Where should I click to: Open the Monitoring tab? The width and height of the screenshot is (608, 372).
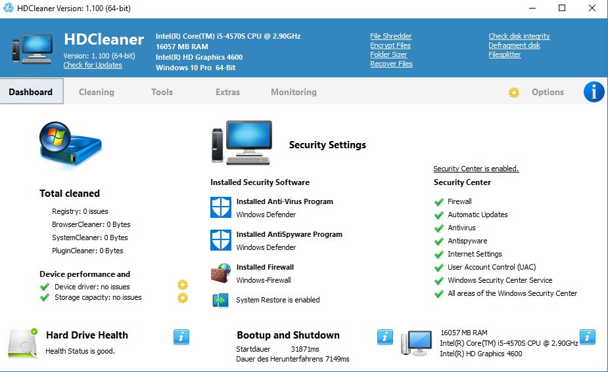pos(294,92)
